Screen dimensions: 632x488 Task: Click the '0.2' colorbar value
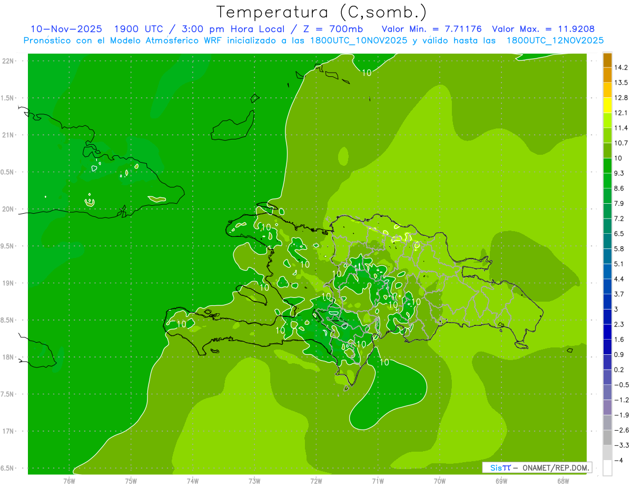619,370
